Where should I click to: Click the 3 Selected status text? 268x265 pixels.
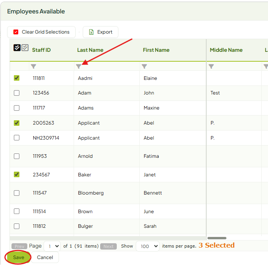click(x=217, y=245)
